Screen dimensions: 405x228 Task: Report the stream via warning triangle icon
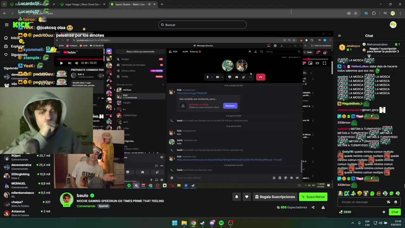point(323,207)
